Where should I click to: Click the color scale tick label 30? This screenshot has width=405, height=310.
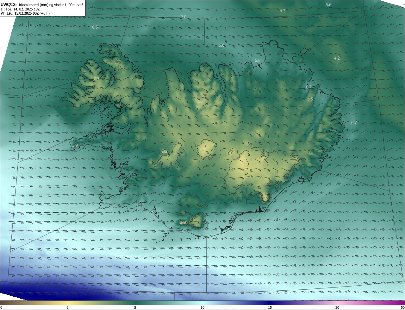[337, 307]
